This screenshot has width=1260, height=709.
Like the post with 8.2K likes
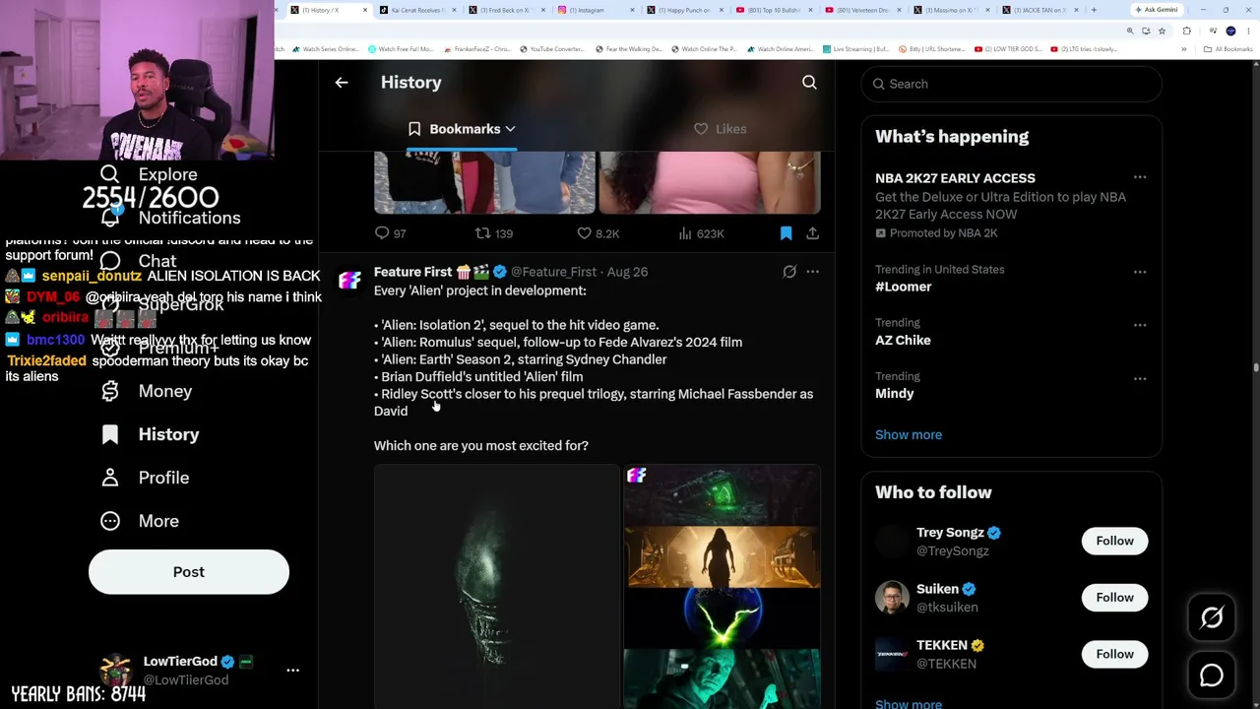click(598, 233)
